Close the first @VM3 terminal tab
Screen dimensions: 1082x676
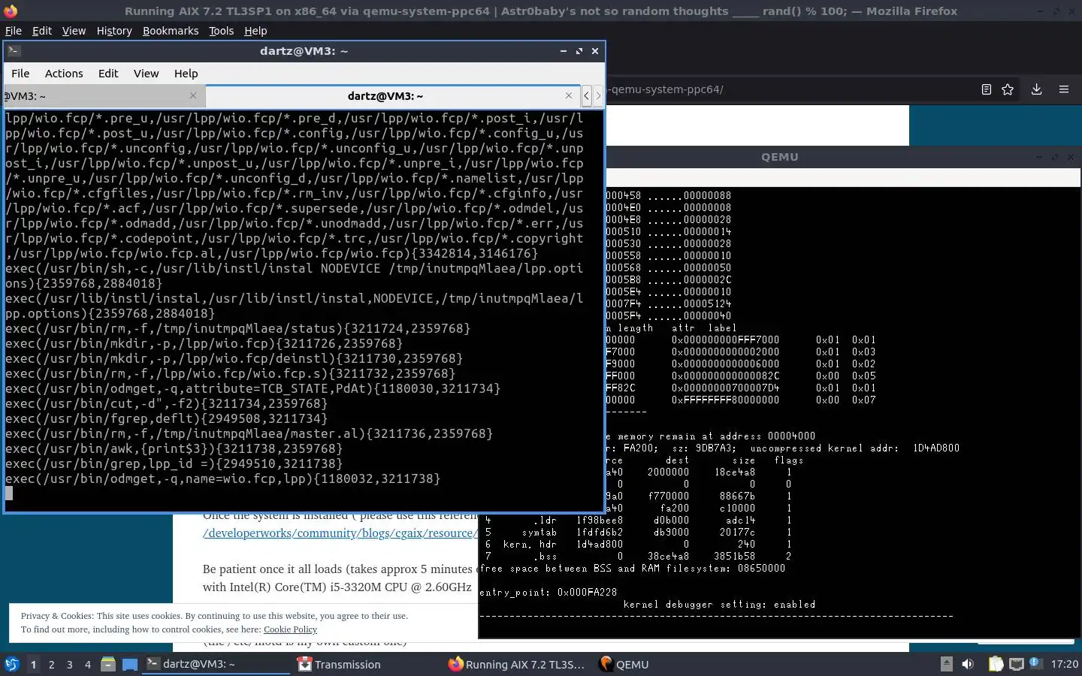(x=193, y=95)
